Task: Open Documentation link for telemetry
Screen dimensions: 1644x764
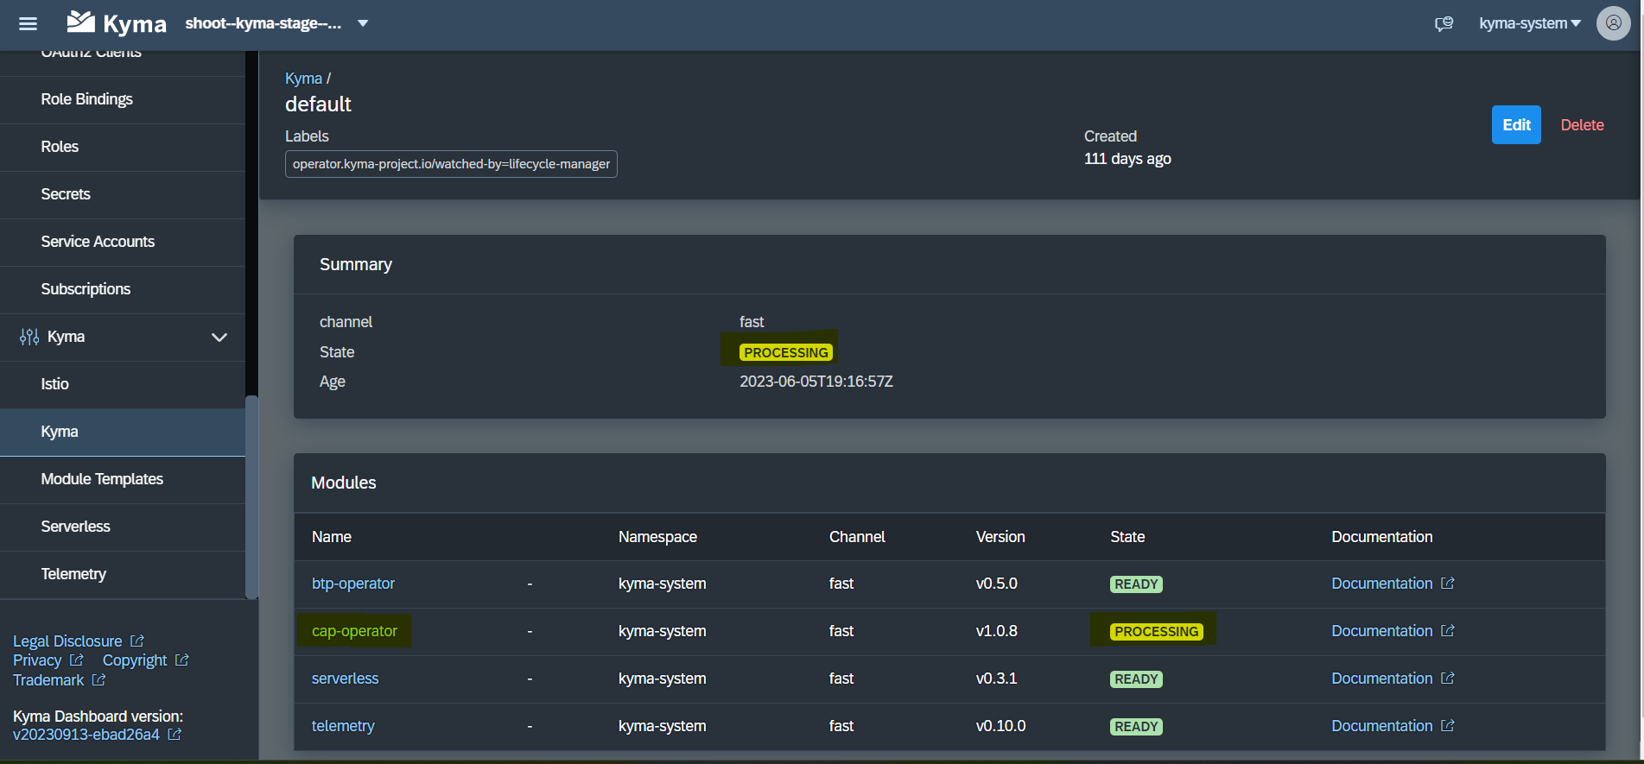Action: click(x=1381, y=726)
